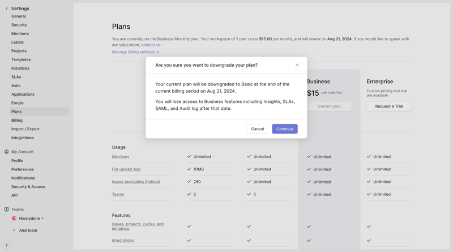Open Preferences under My Account
Viewport: 453px width, 252px height.
pyautogui.click(x=23, y=169)
